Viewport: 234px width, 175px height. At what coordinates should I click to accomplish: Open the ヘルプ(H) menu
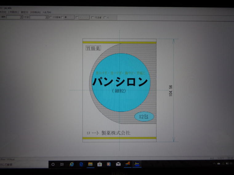click(47, 12)
